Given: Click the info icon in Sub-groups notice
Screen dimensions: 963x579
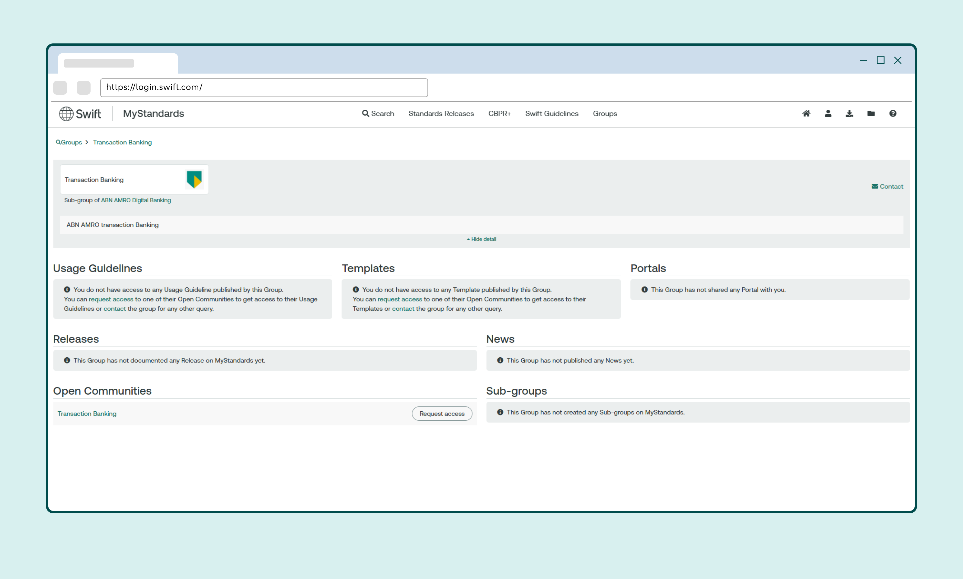Looking at the screenshot, I should [500, 412].
